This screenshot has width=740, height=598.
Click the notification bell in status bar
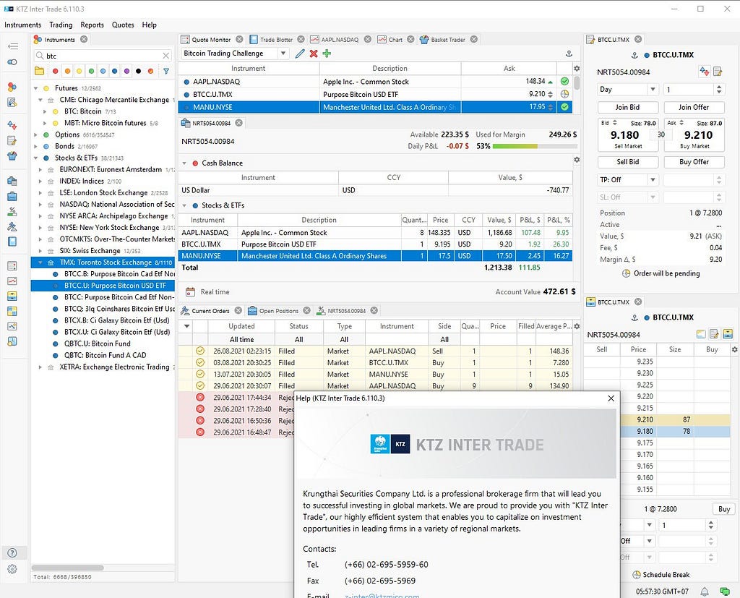click(704, 591)
